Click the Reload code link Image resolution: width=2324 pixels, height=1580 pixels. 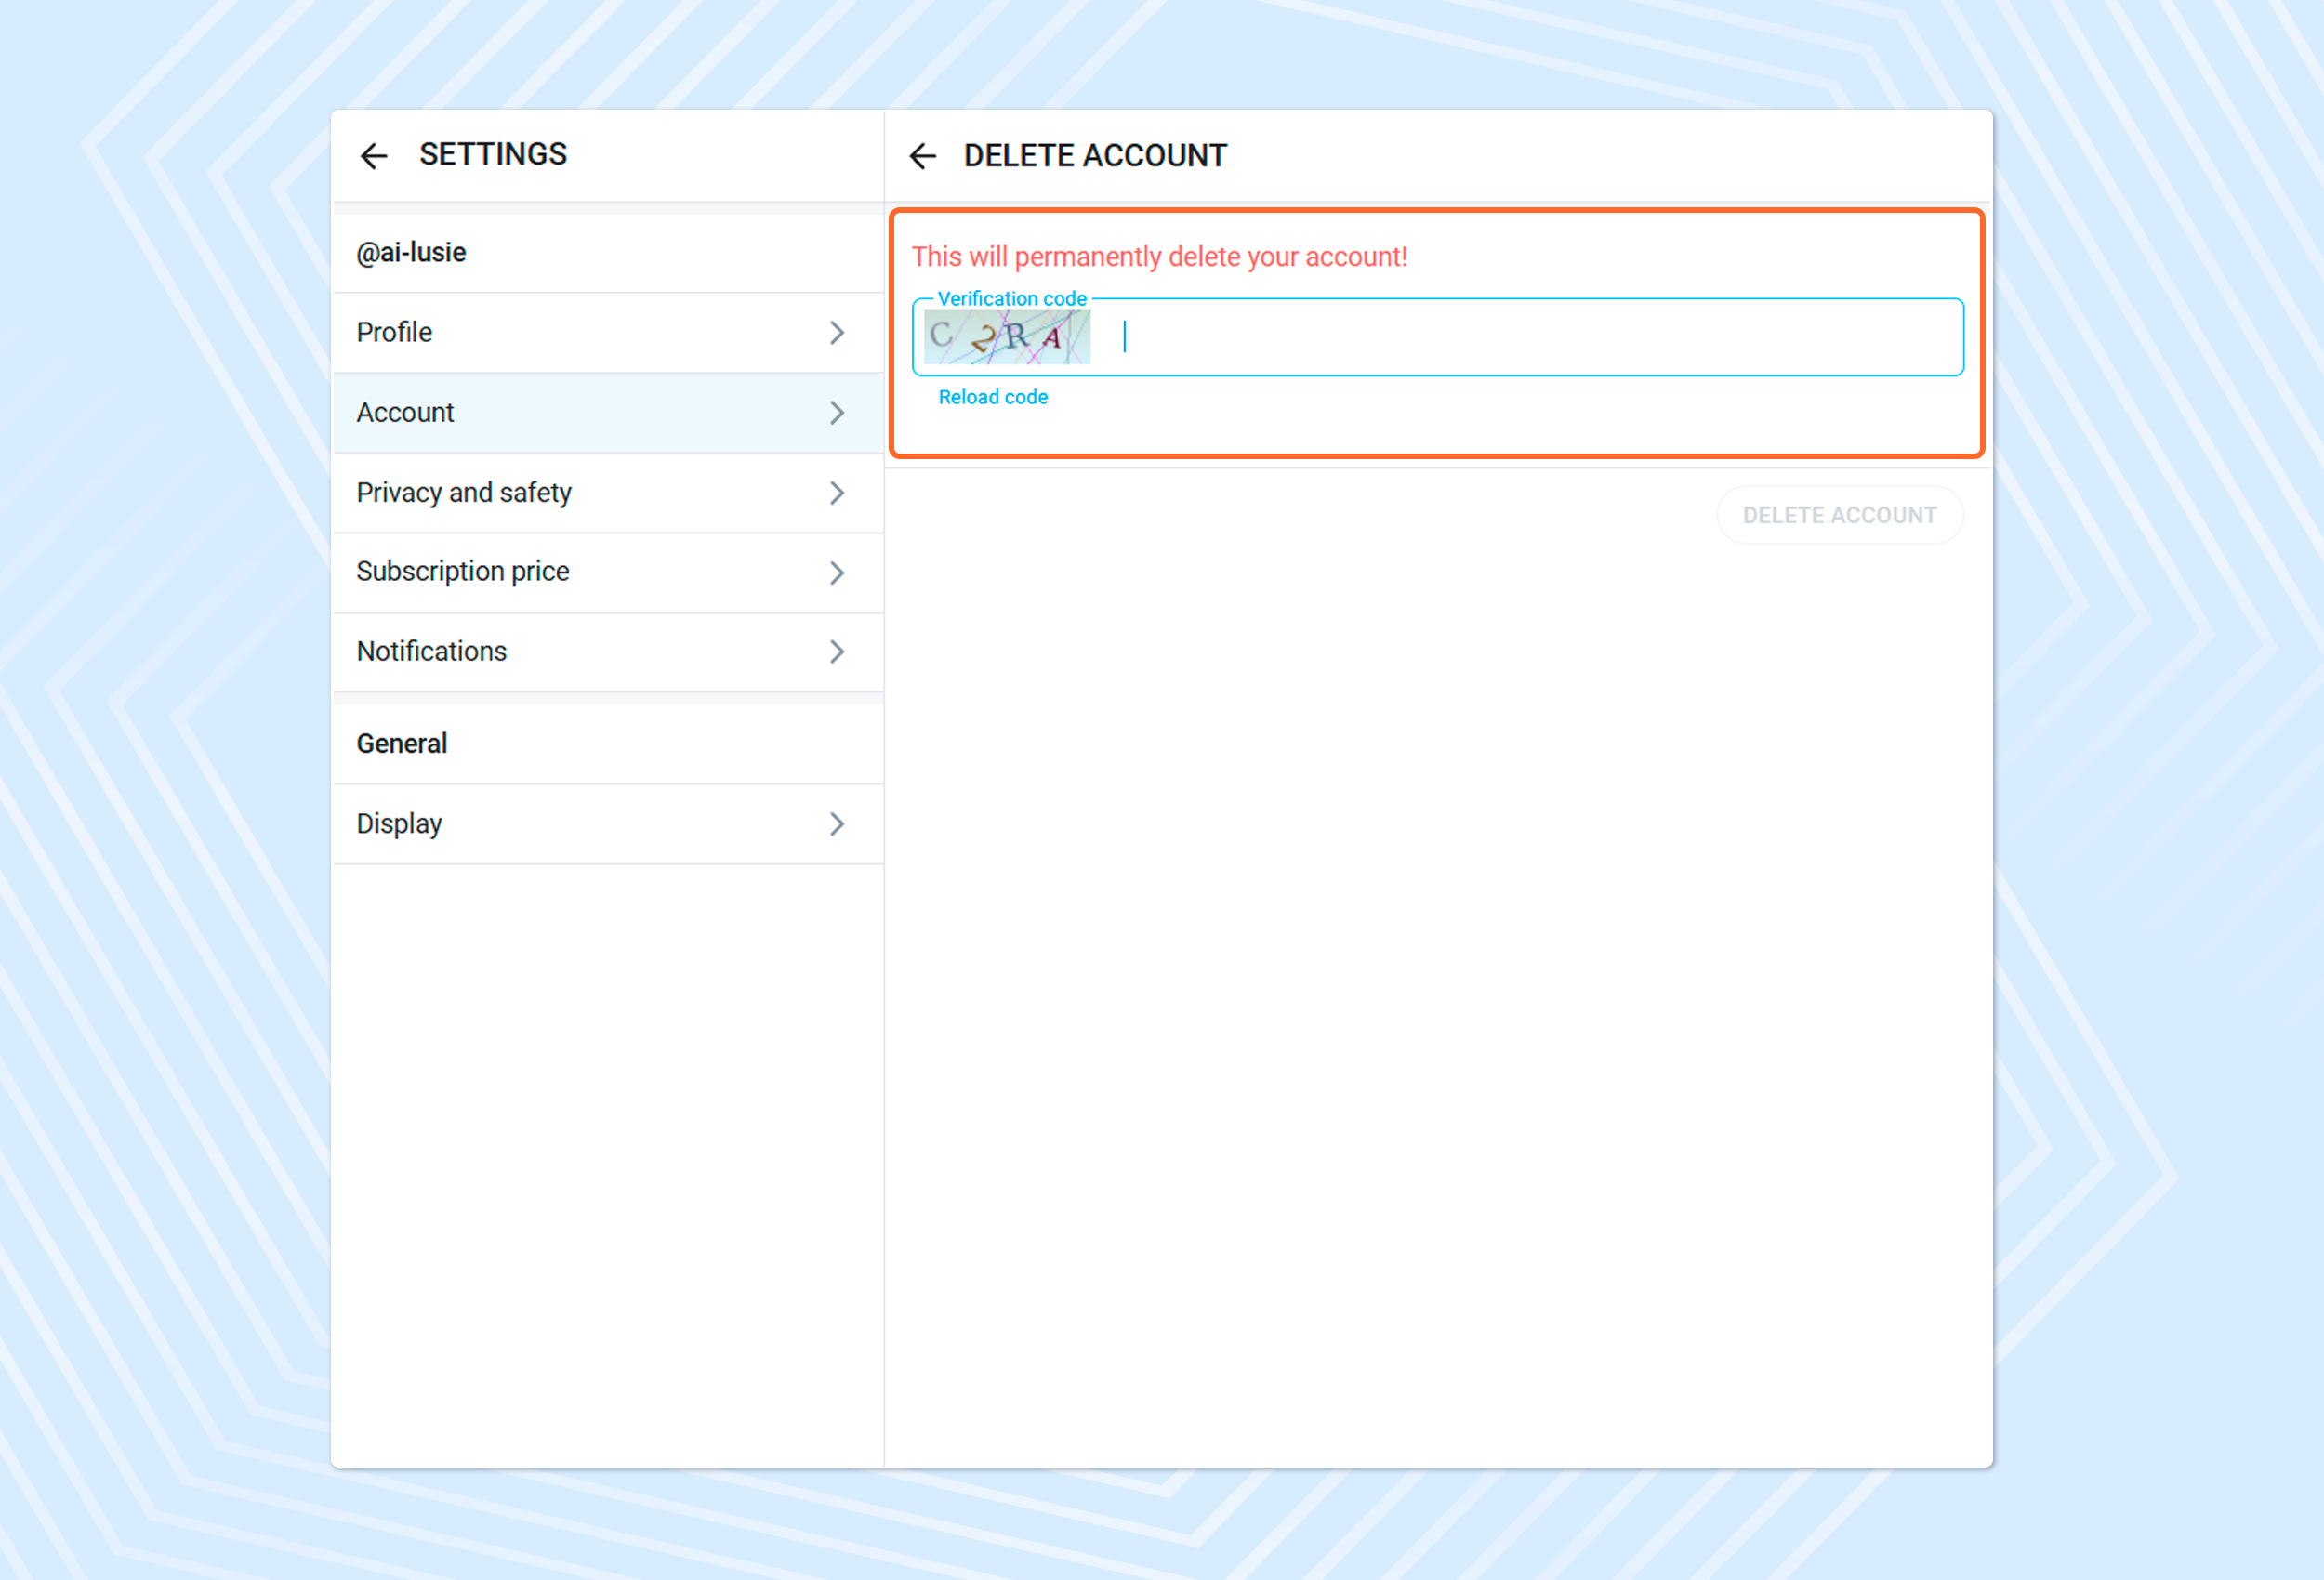(x=992, y=397)
